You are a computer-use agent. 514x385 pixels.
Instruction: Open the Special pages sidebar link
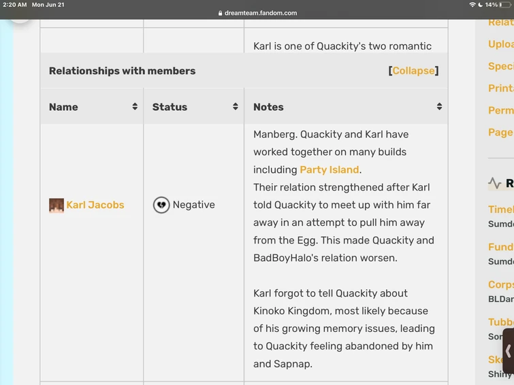(501, 66)
